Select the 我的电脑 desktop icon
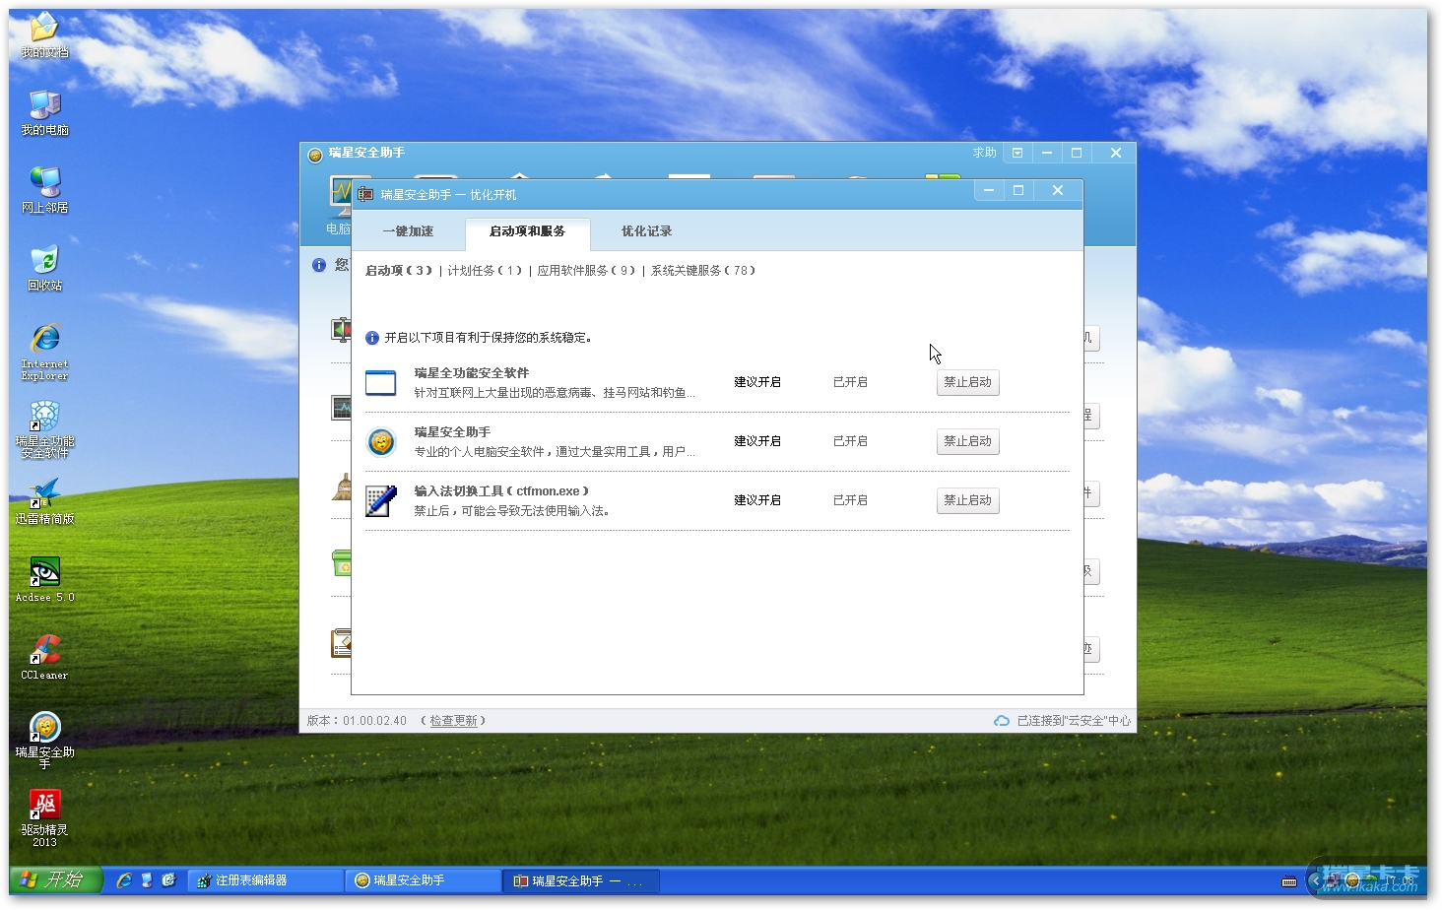Image resolution: width=1442 pixels, height=910 pixels. (44, 113)
